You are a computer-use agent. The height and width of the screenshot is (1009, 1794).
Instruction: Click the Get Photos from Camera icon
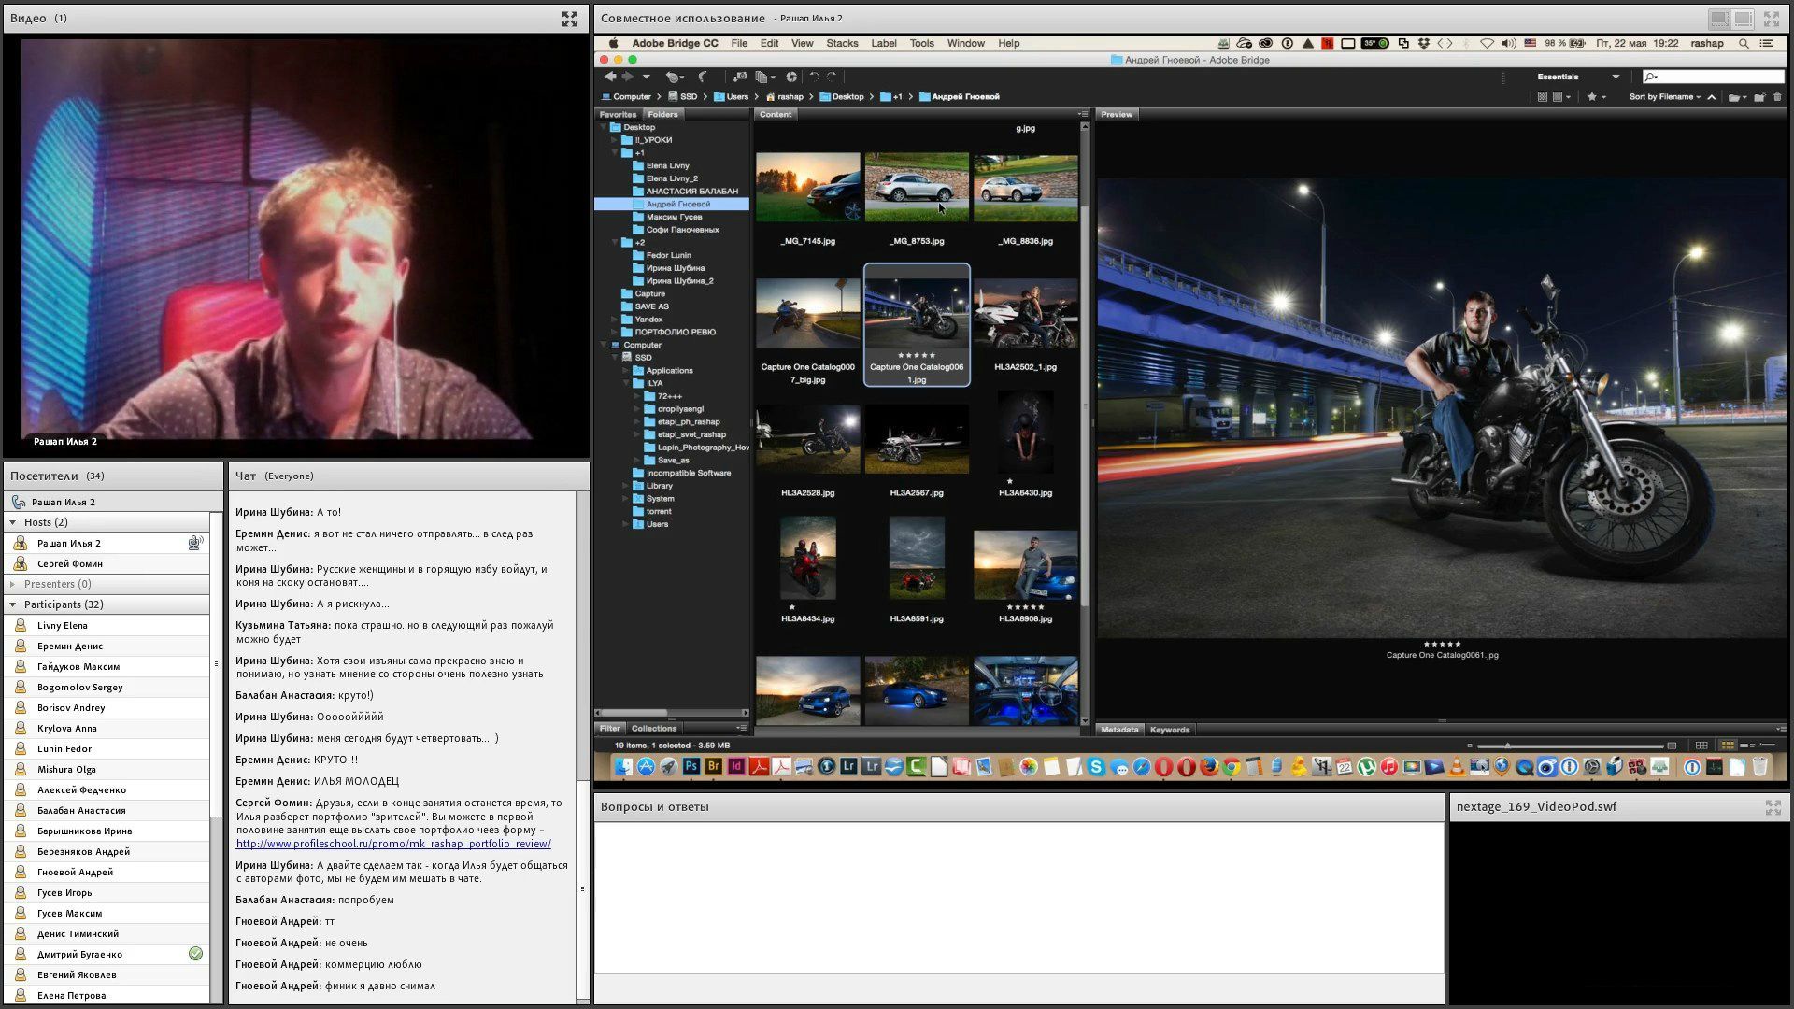pyautogui.click(x=740, y=77)
